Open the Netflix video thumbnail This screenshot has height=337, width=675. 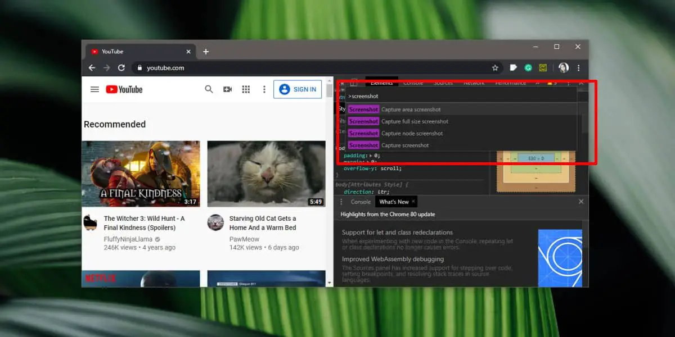(x=141, y=279)
